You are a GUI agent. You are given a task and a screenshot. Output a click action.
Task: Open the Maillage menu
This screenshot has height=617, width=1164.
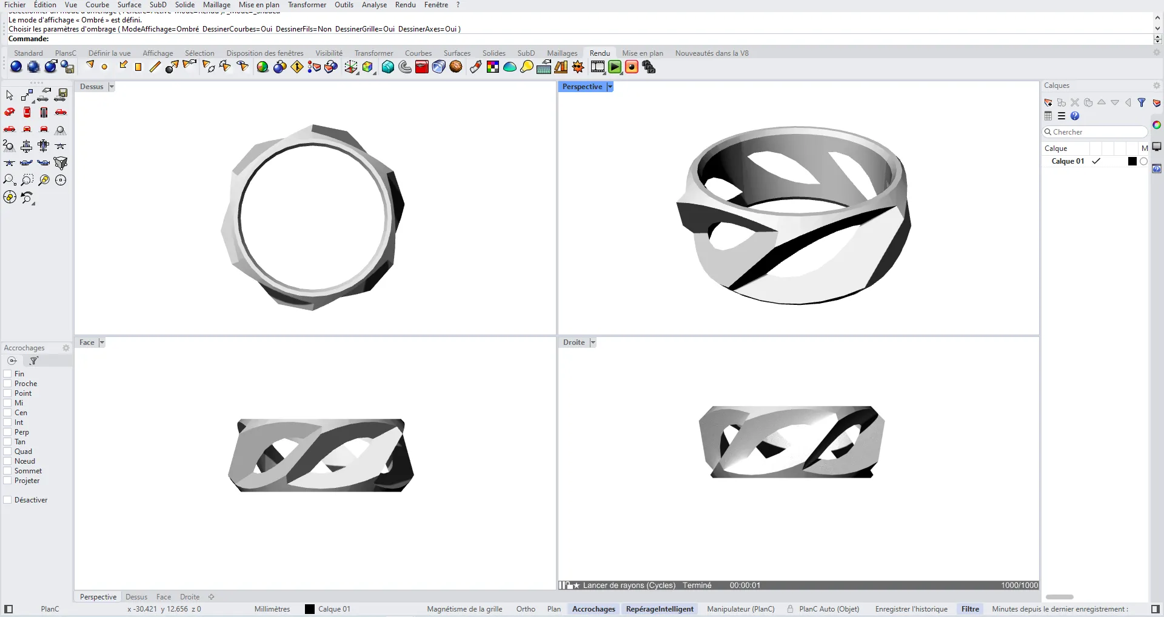[x=216, y=5]
